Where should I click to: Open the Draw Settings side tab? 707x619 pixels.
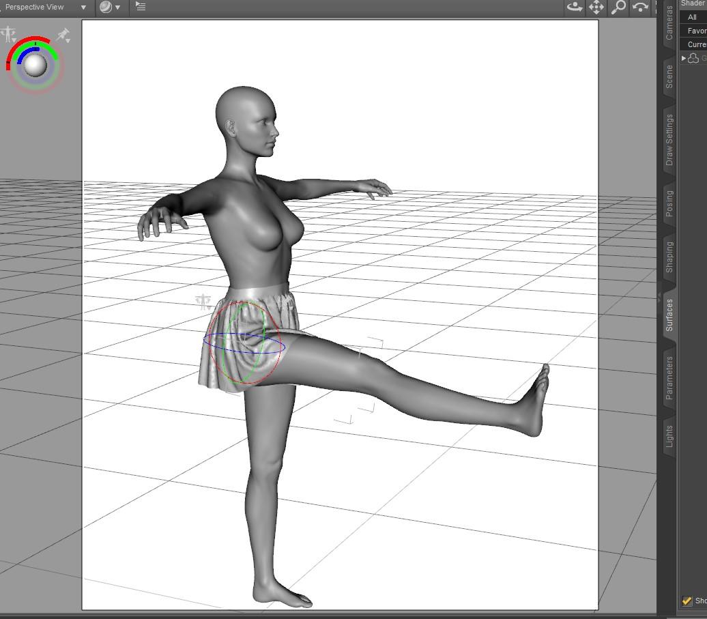[669, 140]
